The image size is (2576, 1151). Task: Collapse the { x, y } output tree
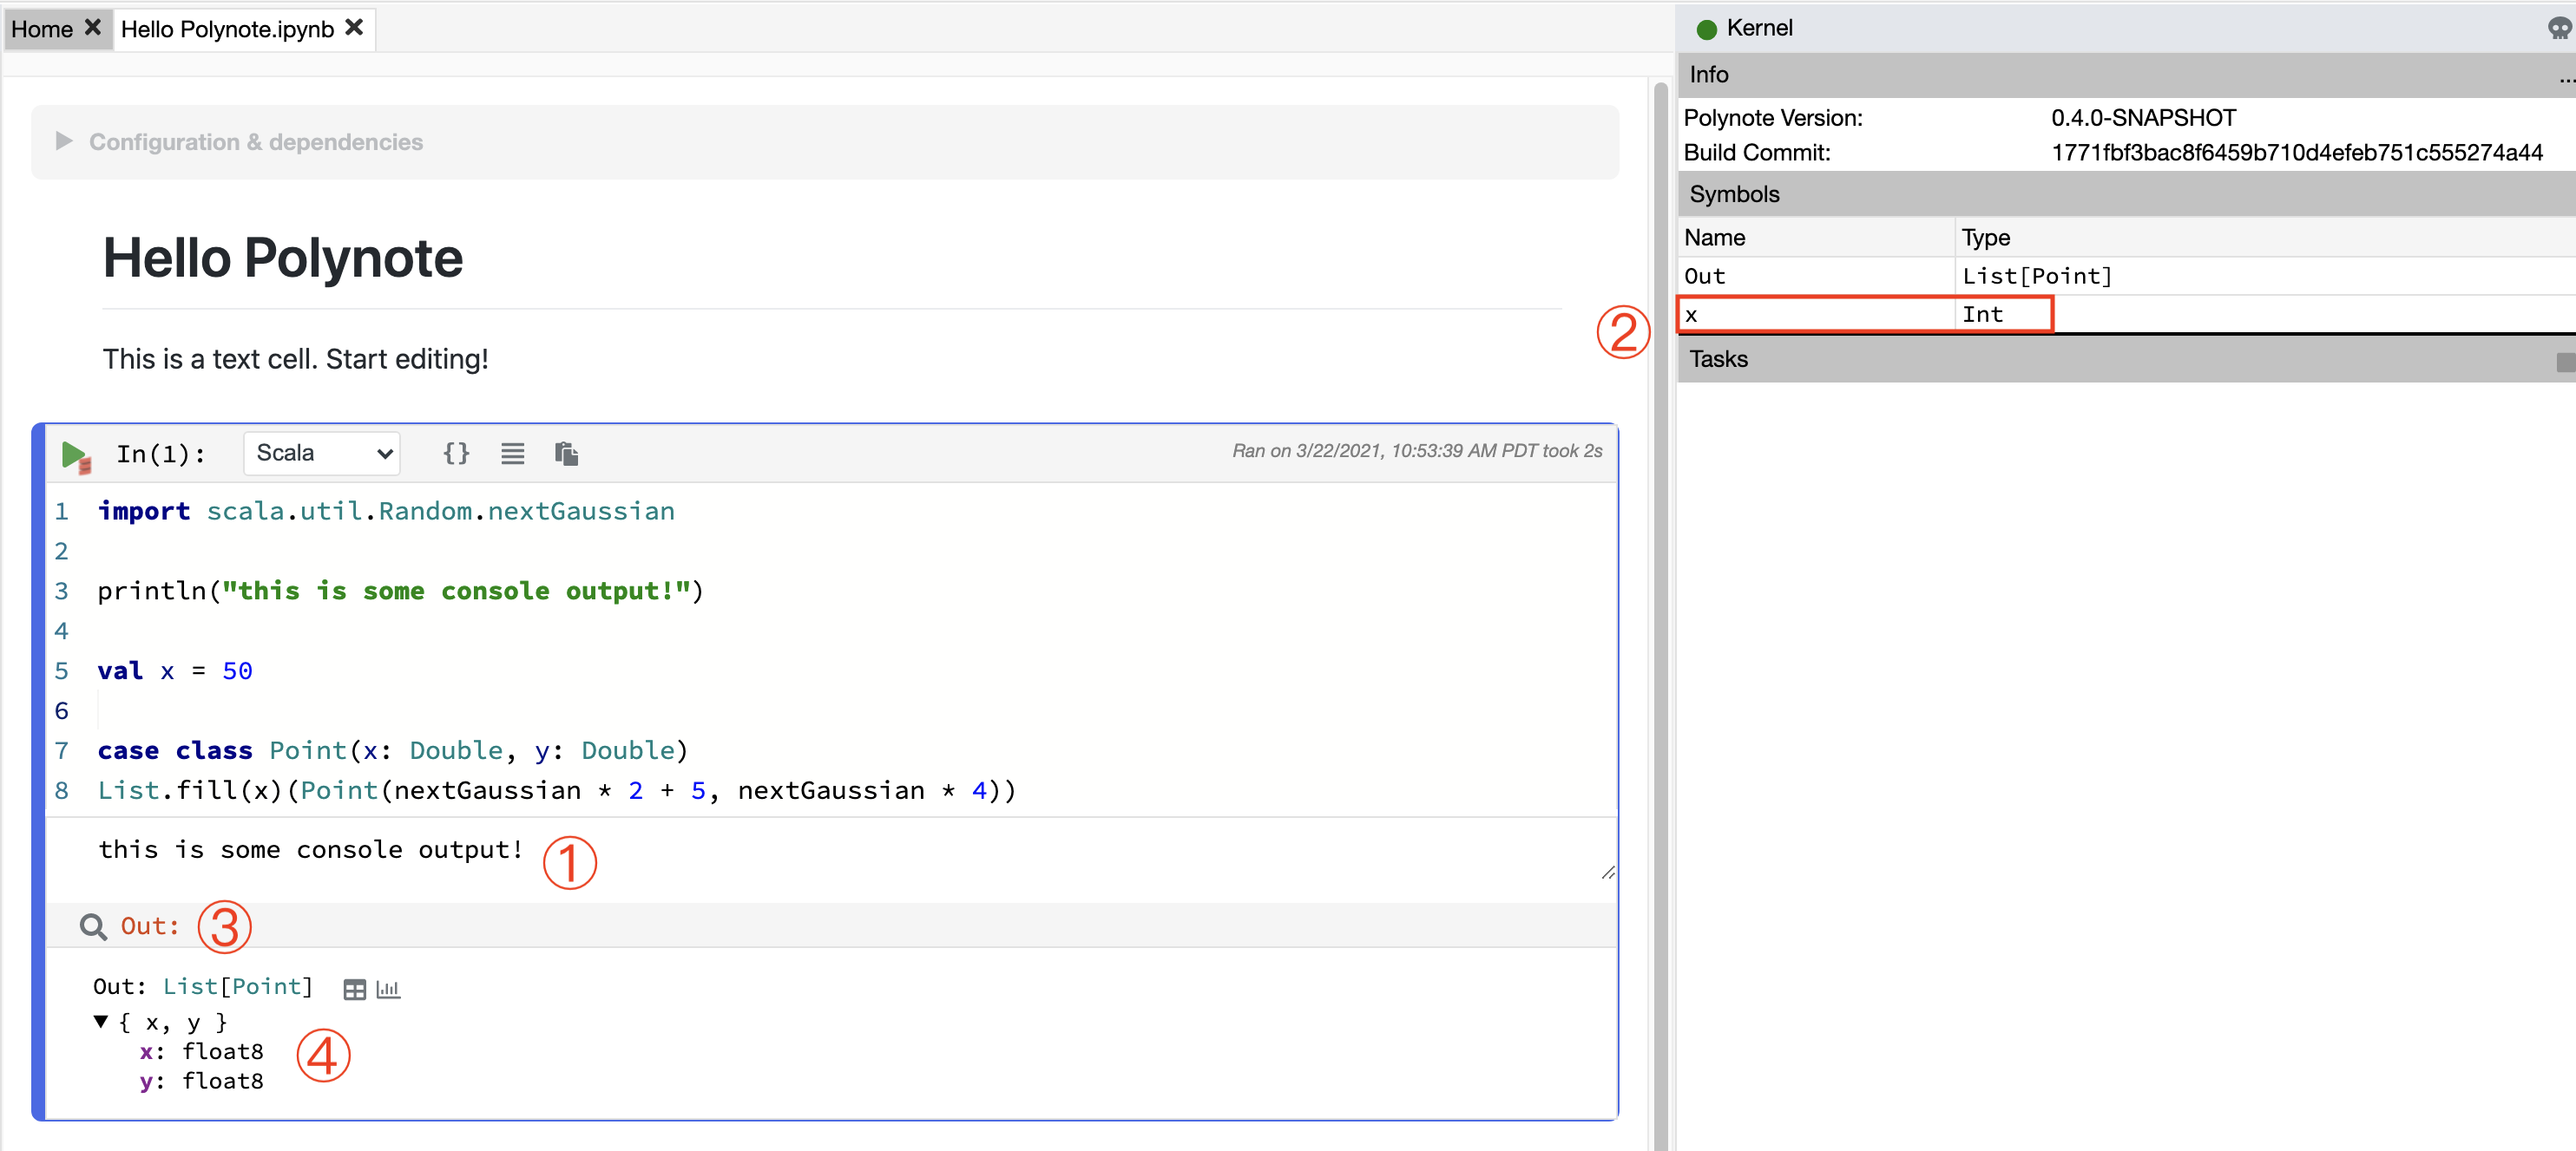(99, 1021)
